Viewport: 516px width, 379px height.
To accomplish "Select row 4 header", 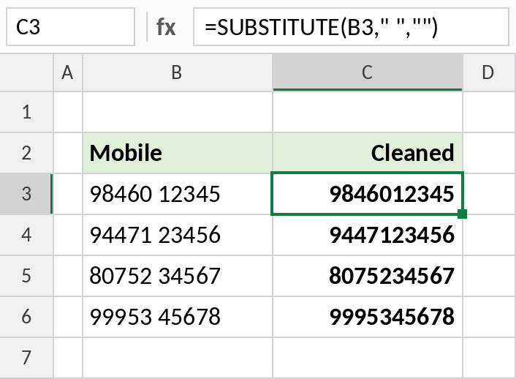I will [x=26, y=235].
